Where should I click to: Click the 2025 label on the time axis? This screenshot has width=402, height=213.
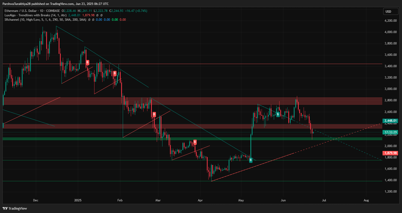[77, 200]
